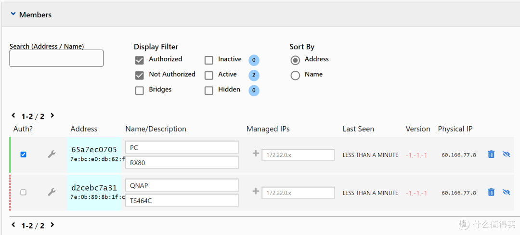520x235 pixels.
Task: Go to next page in top pagination
Action: [x=52, y=116]
